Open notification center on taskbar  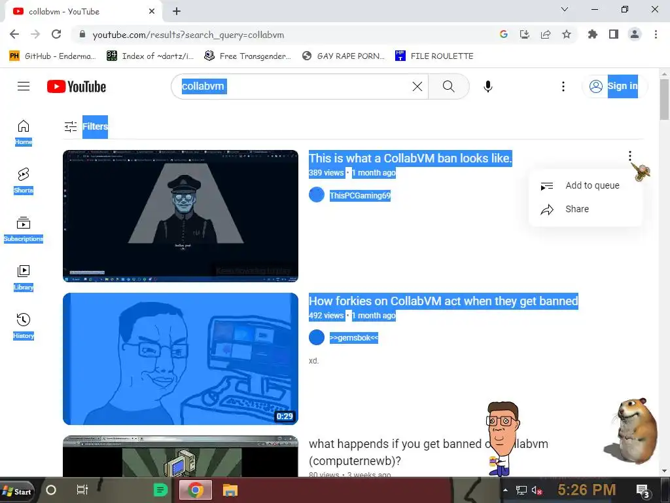coord(644,491)
